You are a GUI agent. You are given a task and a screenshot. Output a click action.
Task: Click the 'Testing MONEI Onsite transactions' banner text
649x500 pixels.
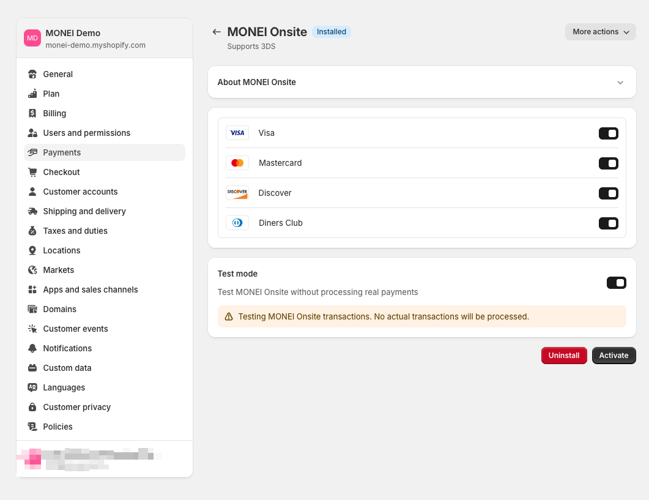click(x=384, y=316)
